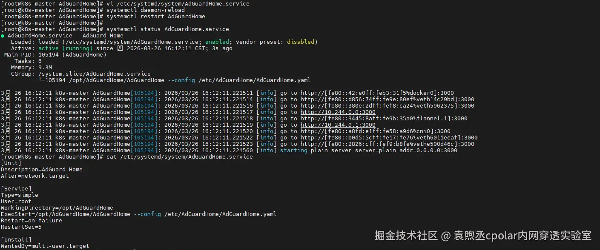Viewport: 600px width, 250px height.
Task: Click the 'Description=AdGuard Home' line
Action: pyautogui.click(x=42, y=170)
